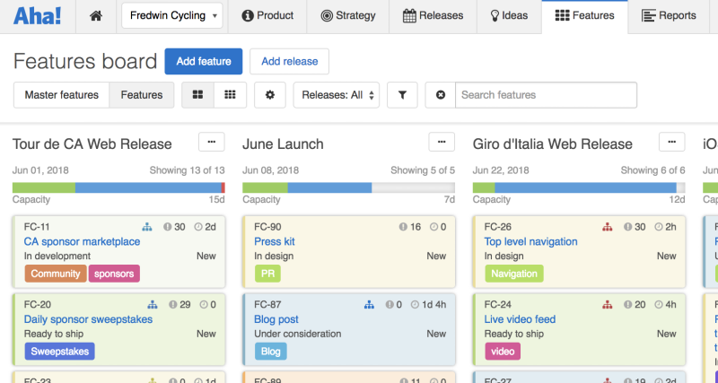Open June Launch more options menu
Viewport: 718px width, 383px height.
click(442, 143)
